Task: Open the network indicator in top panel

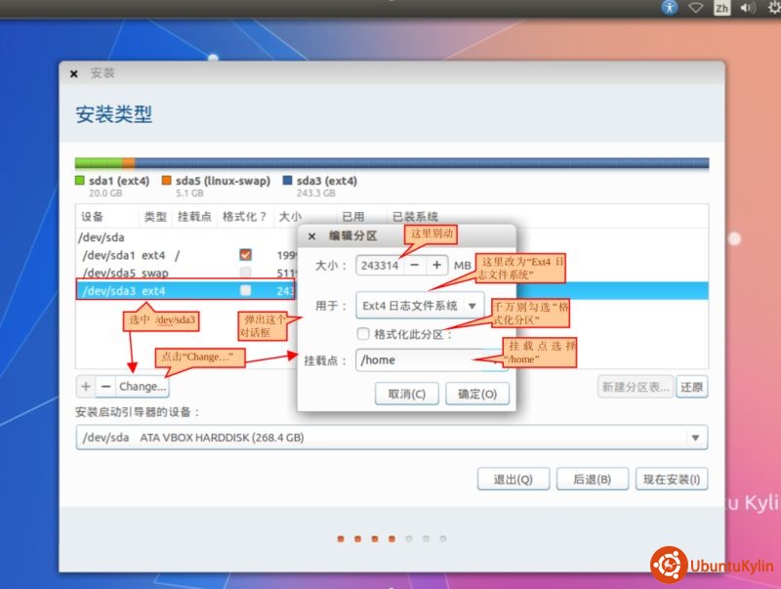Action: [x=695, y=8]
